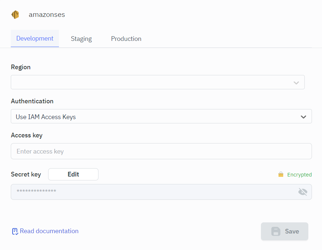The image size is (322, 250).
Task: Focus the Enter access key input field
Action: tap(161, 151)
